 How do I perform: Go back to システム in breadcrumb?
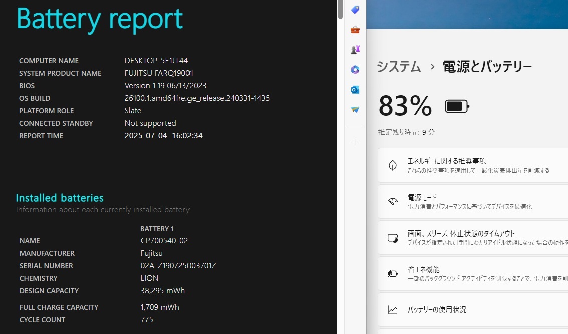pyautogui.click(x=399, y=67)
